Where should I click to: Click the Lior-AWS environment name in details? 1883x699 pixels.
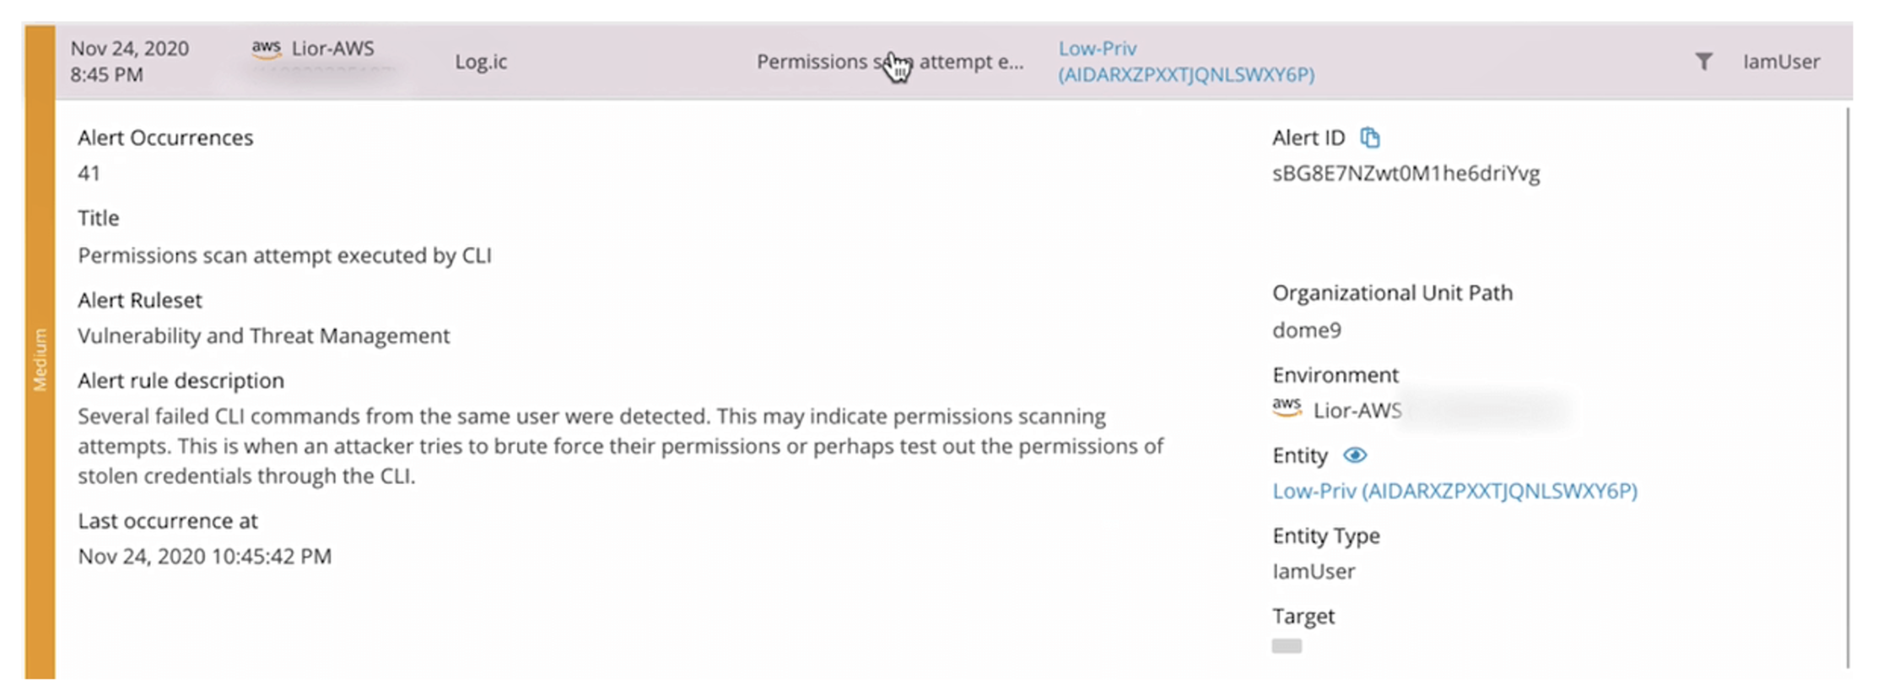click(x=1357, y=411)
